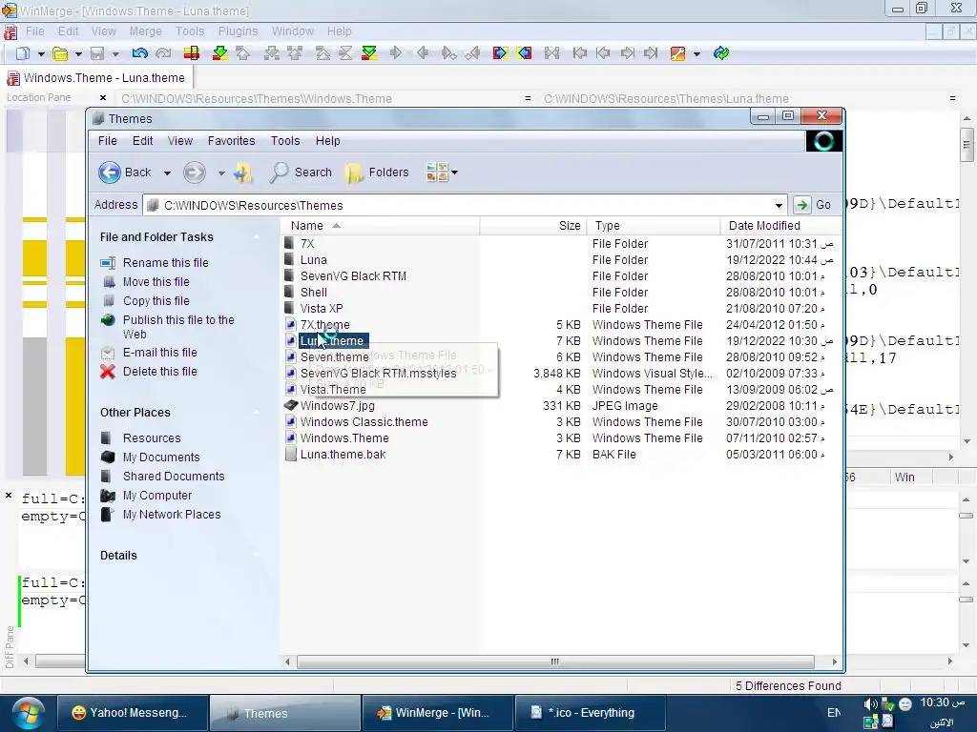
Task: Click the WinMerge Options wrench icon
Action: [677, 53]
